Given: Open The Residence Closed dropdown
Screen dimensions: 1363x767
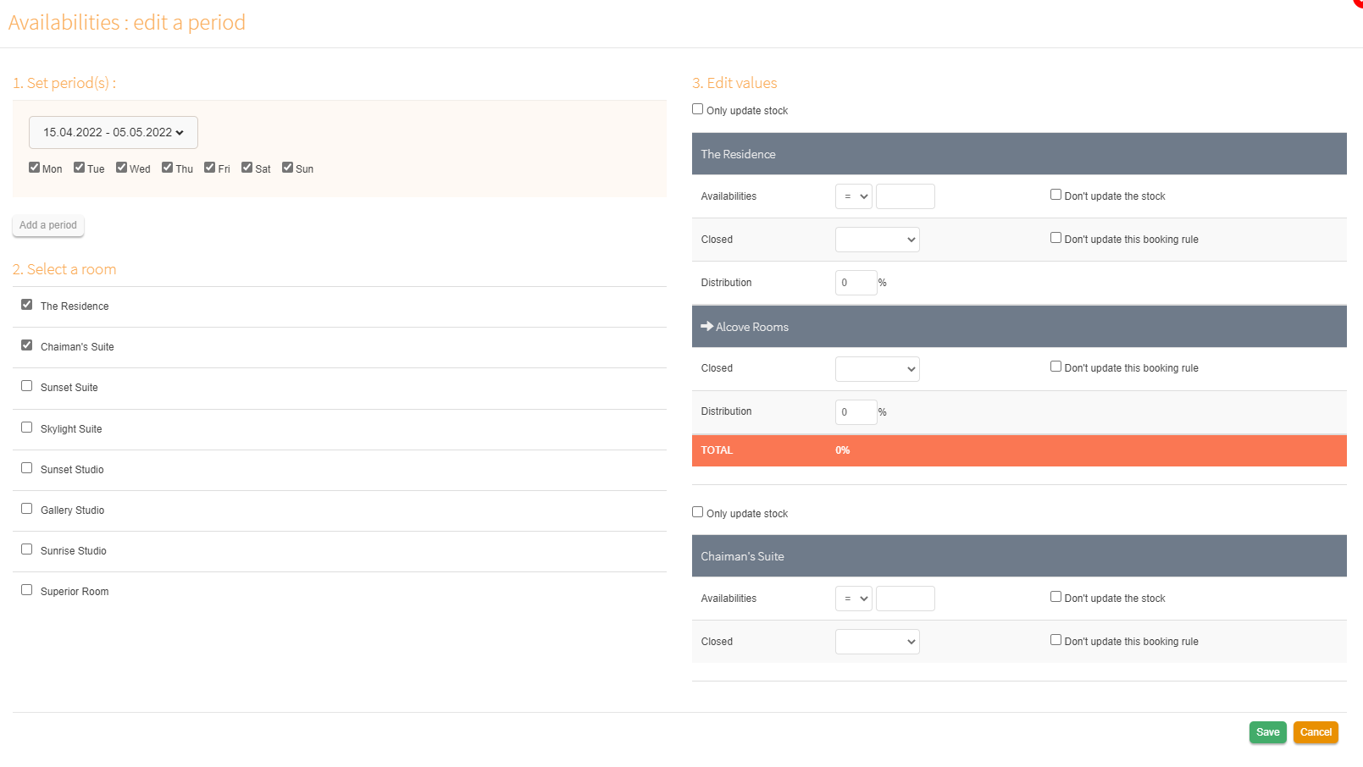Looking at the screenshot, I should coord(877,240).
